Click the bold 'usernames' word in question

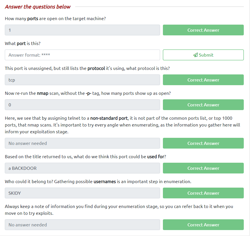pyautogui.click(x=105, y=182)
